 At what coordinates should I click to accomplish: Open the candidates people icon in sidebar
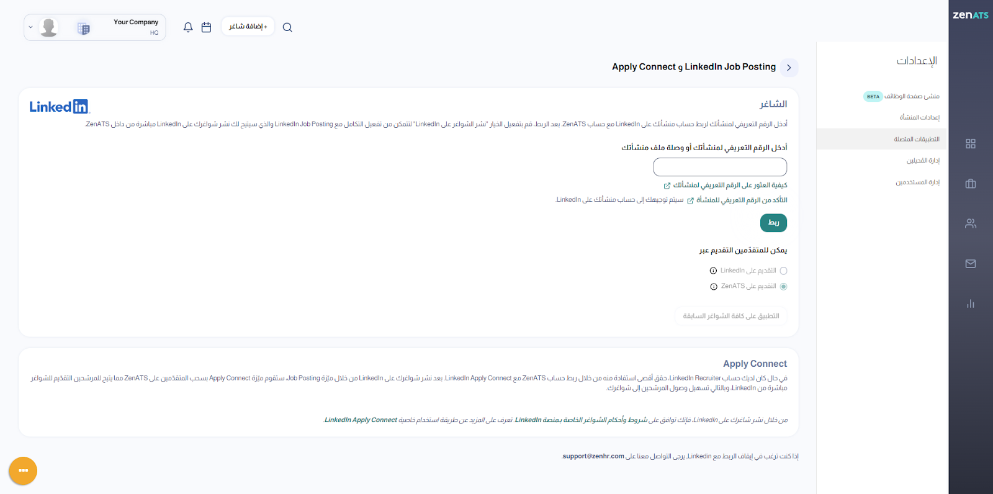(x=971, y=223)
